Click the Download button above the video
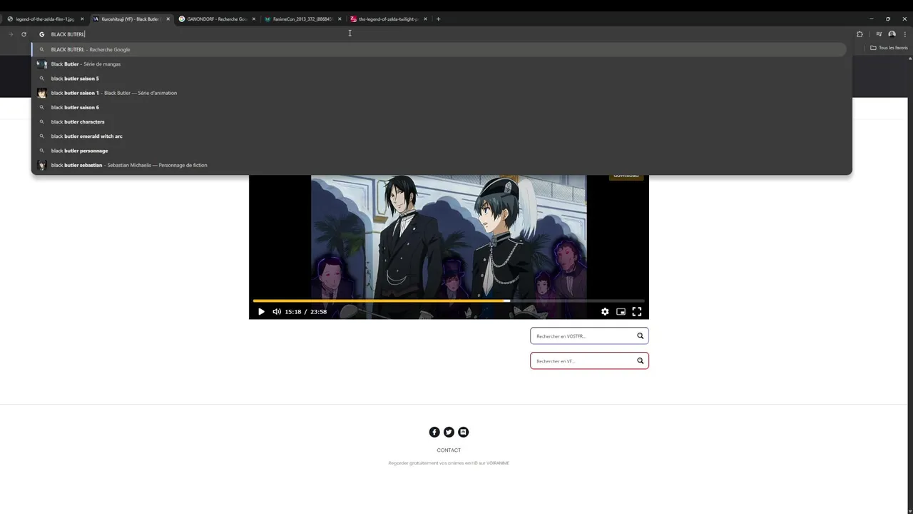The image size is (913, 514). tap(626, 176)
